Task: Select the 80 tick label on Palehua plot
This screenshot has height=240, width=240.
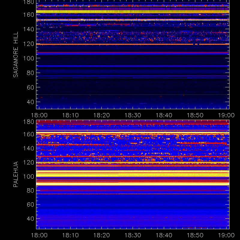Action: (30, 190)
